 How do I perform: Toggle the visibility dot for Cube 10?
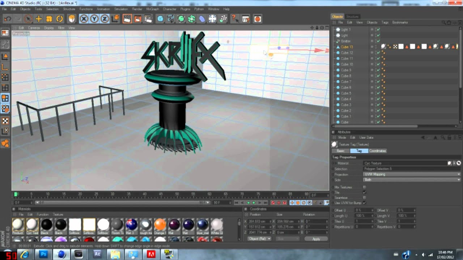(371, 64)
